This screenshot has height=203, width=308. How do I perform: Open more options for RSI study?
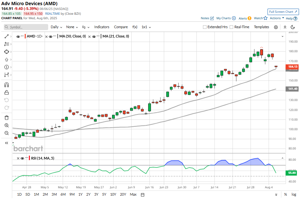point(27,158)
